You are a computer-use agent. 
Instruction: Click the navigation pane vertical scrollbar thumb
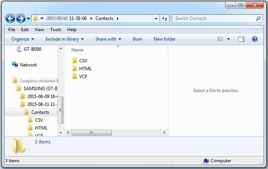pos(60,110)
